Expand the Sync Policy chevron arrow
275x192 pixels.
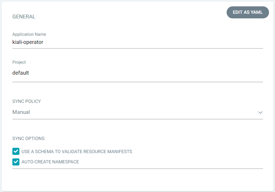[260, 112]
